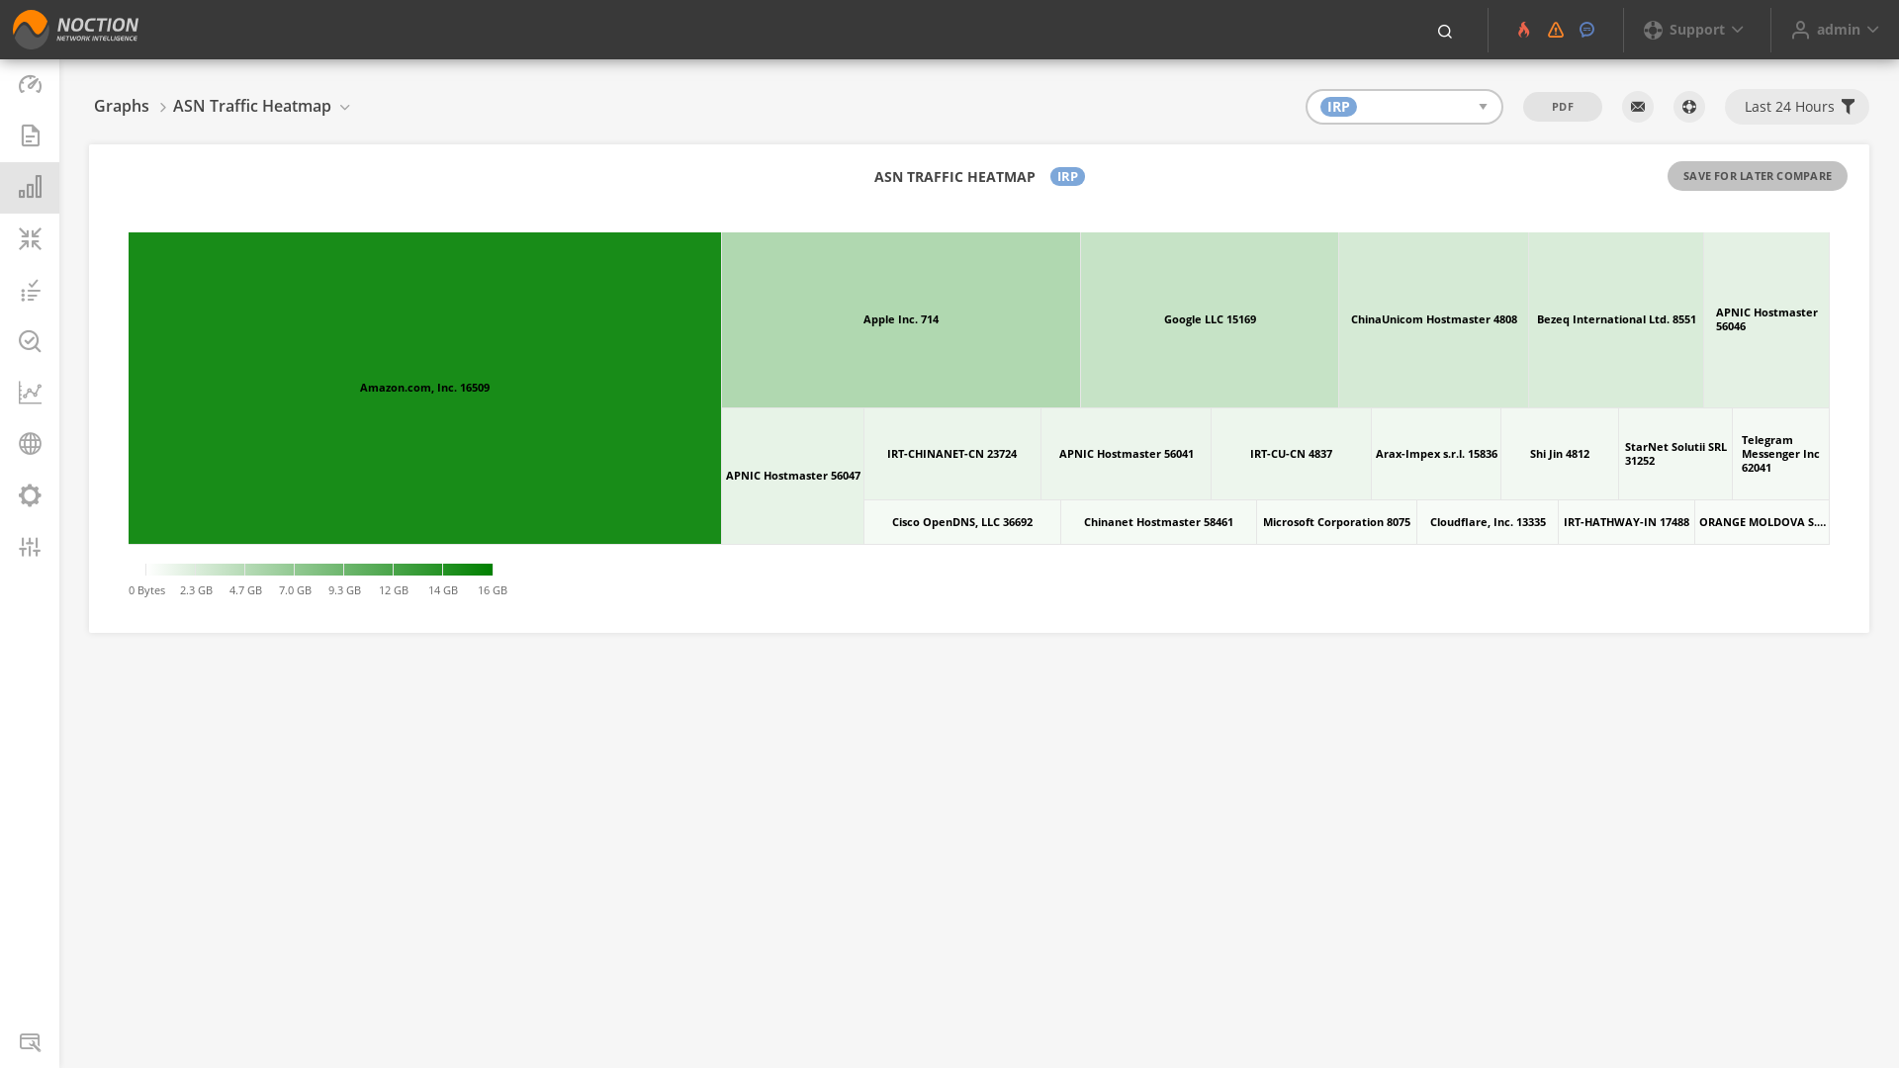The height and width of the screenshot is (1068, 1899).
Task: Click ChinaUnicom Hostmaster 4808 tile
Action: tap(1434, 319)
